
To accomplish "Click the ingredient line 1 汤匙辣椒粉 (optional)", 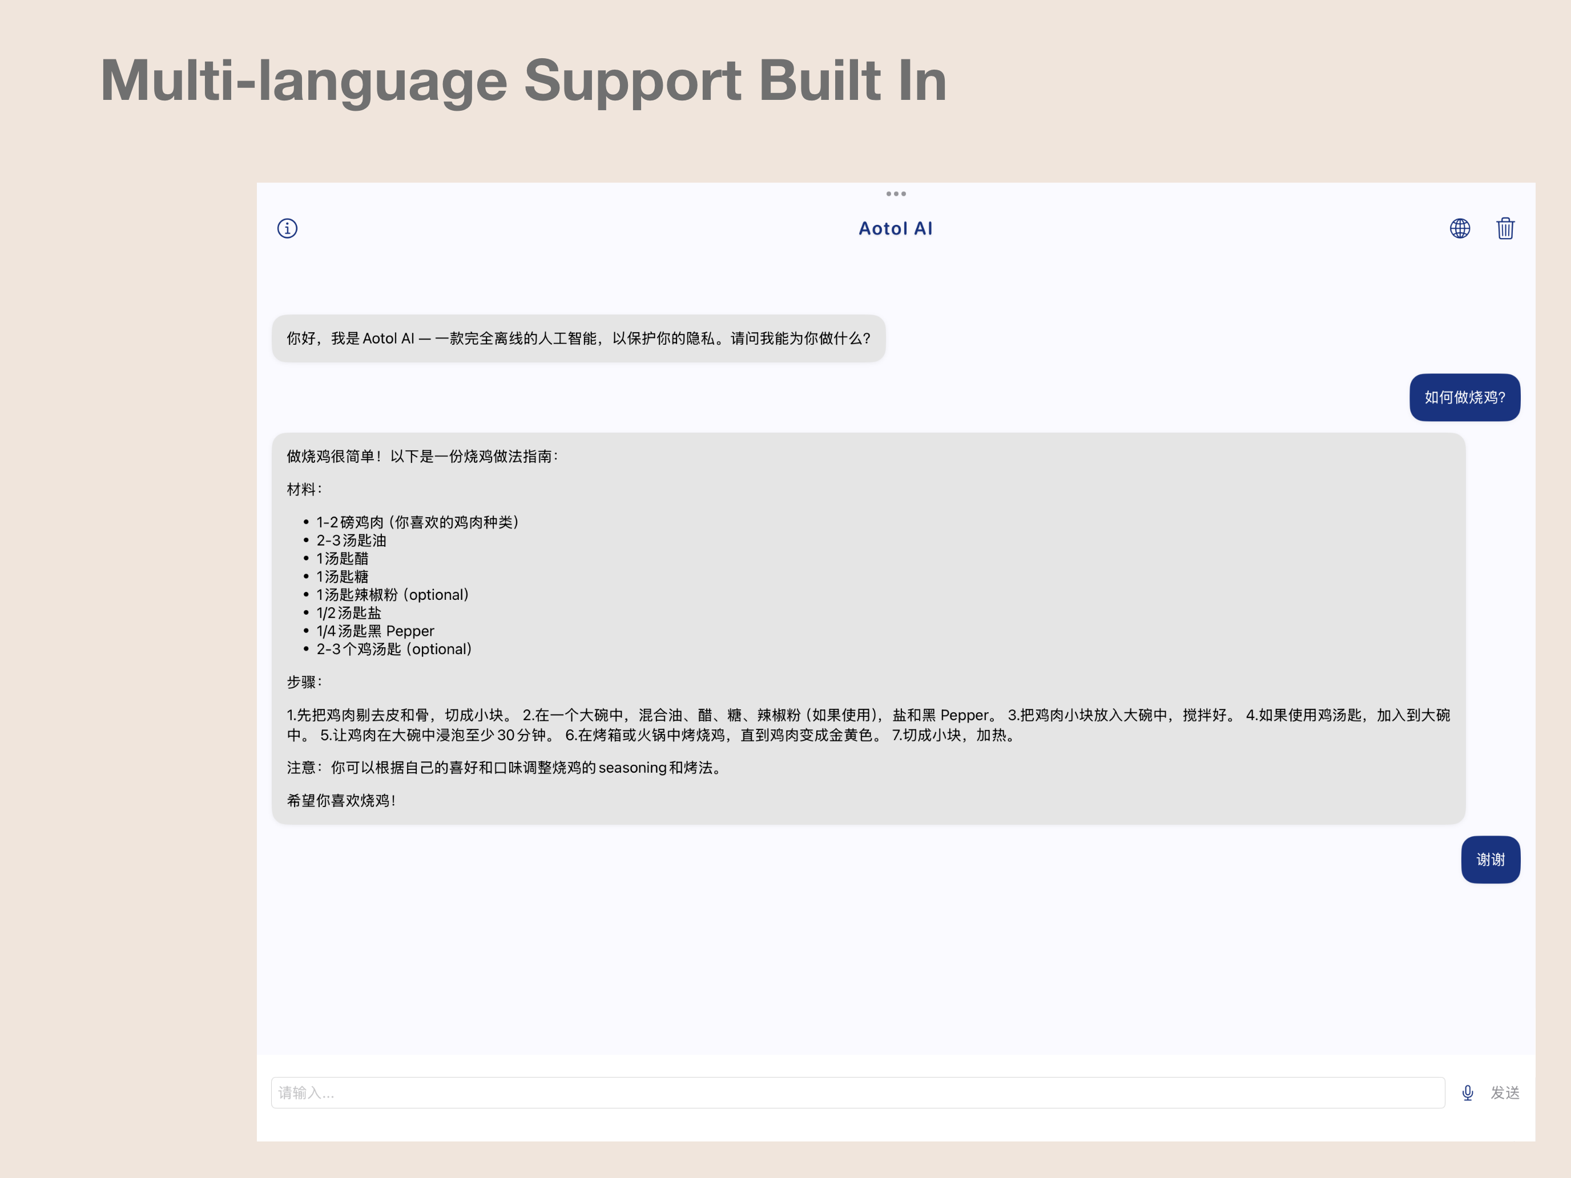I will 393,595.
